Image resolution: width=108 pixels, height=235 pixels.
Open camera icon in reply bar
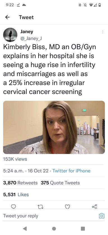tap(102, 216)
